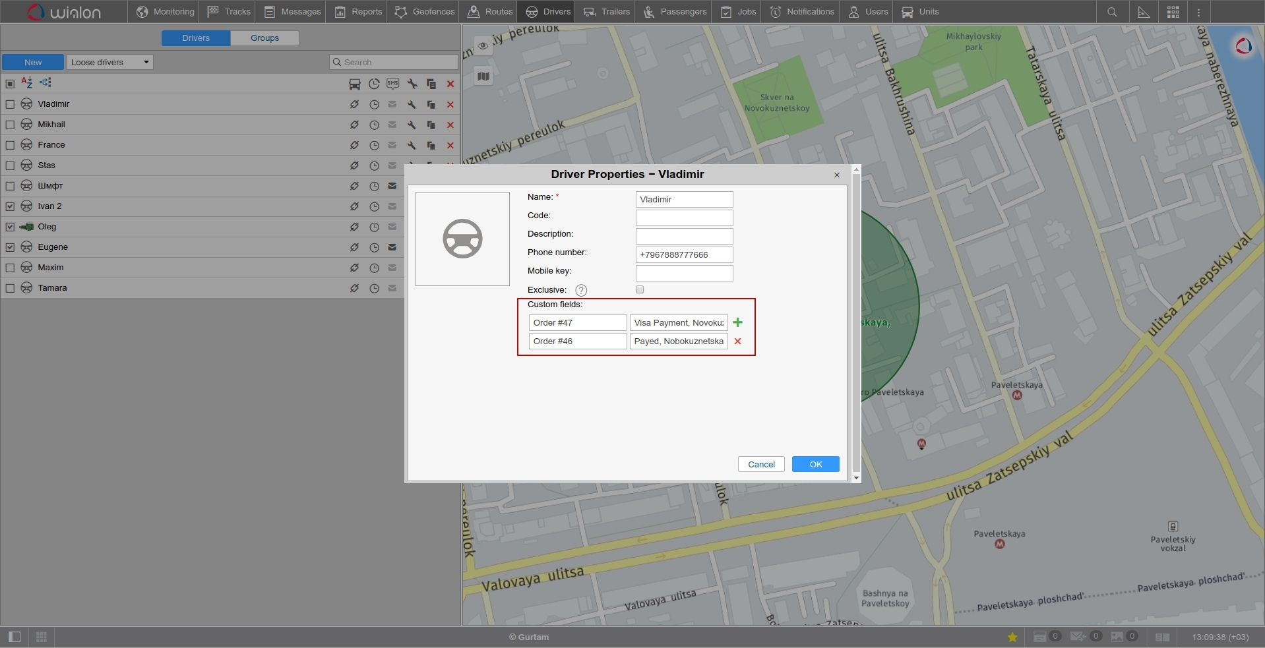The image size is (1265, 648).
Task: Open the overflow three-dot menu top right
Action: click(x=1198, y=11)
